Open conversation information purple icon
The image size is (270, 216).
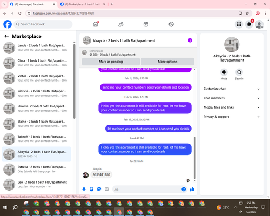pos(190,40)
